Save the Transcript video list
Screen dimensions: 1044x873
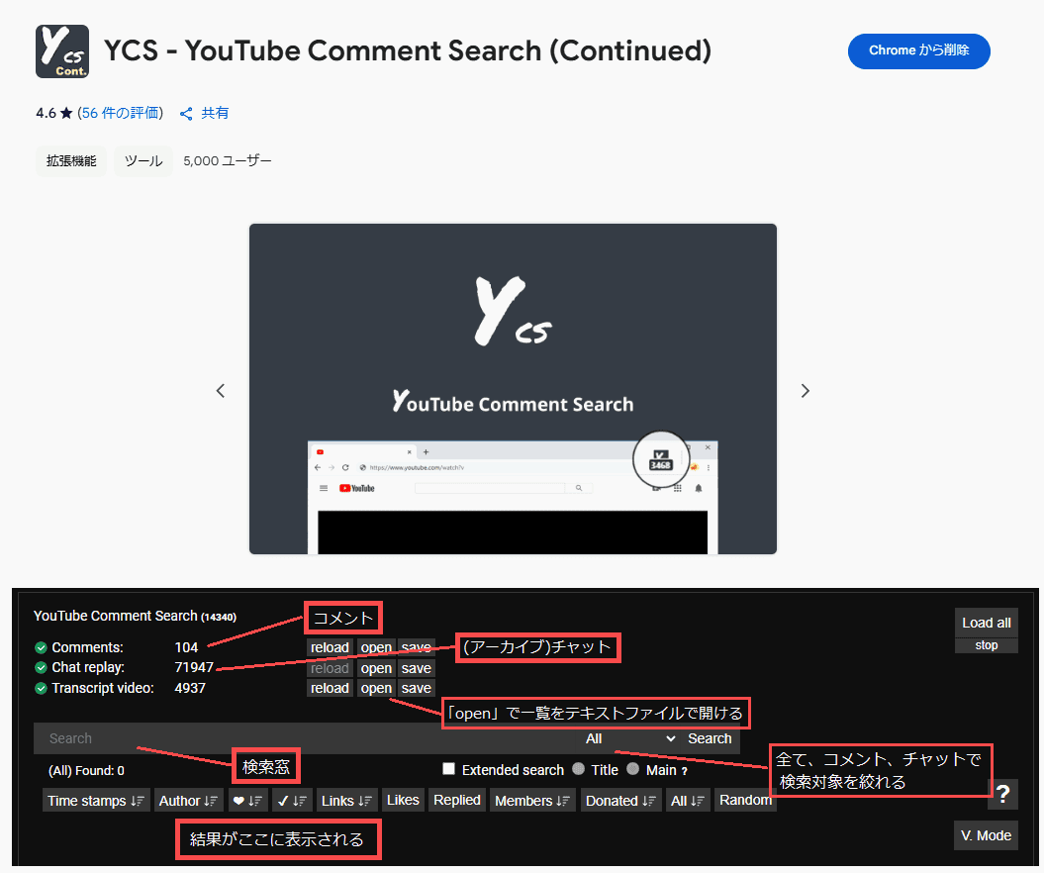click(x=417, y=688)
